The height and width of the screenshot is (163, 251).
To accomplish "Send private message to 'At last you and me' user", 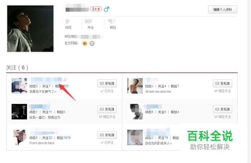I will click(x=222, y=83).
